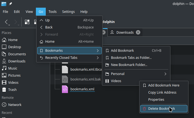Choose Back from the Go menu

[x=69, y=27]
